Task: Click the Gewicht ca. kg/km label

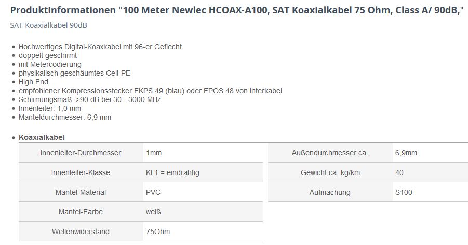Action: click(x=330, y=172)
